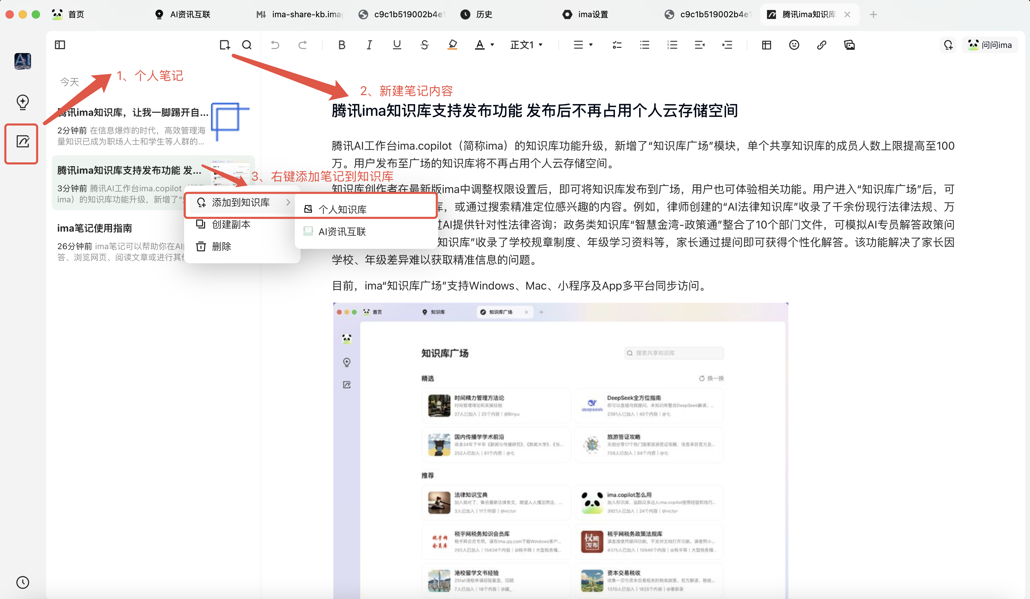
Task: Switch to the ima设置 tab
Action: click(585, 14)
